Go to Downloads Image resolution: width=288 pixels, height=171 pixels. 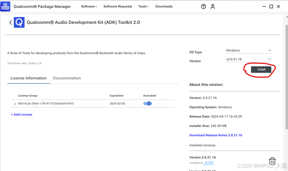tap(164, 7)
